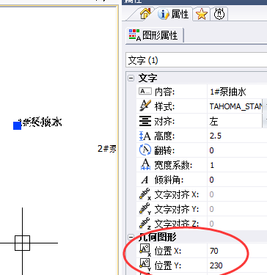Click the 图形属性 button

[155, 36]
